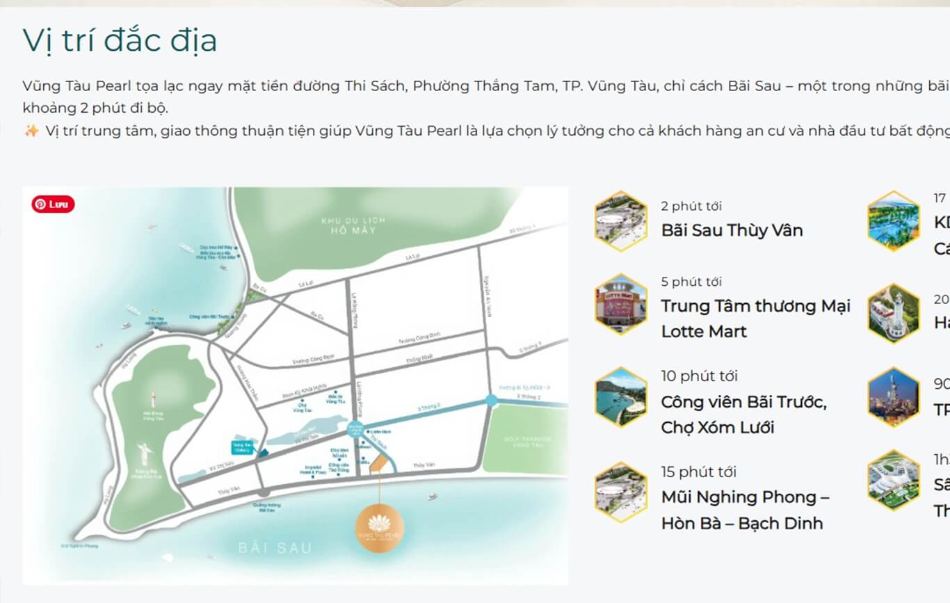
Task: Click the Lotte Mart hexagon image icon
Action: tap(621, 304)
